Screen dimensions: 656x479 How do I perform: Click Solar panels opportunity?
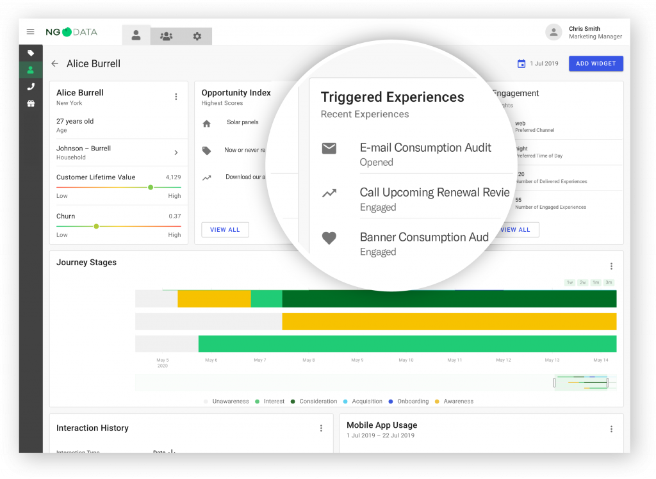(x=243, y=122)
